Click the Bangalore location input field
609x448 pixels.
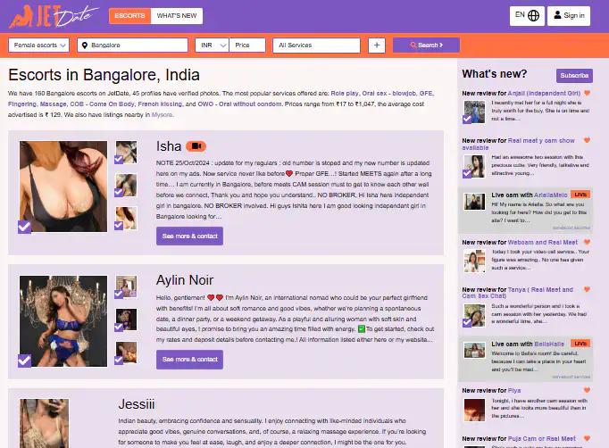coord(132,45)
